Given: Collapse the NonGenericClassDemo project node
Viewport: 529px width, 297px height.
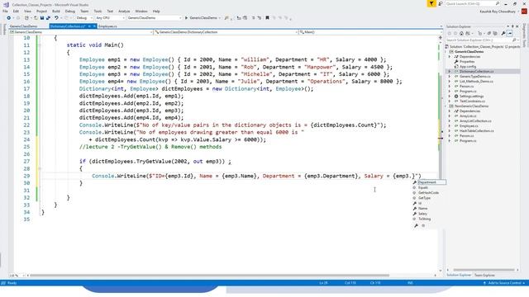Looking at the screenshot, I should (446, 106).
